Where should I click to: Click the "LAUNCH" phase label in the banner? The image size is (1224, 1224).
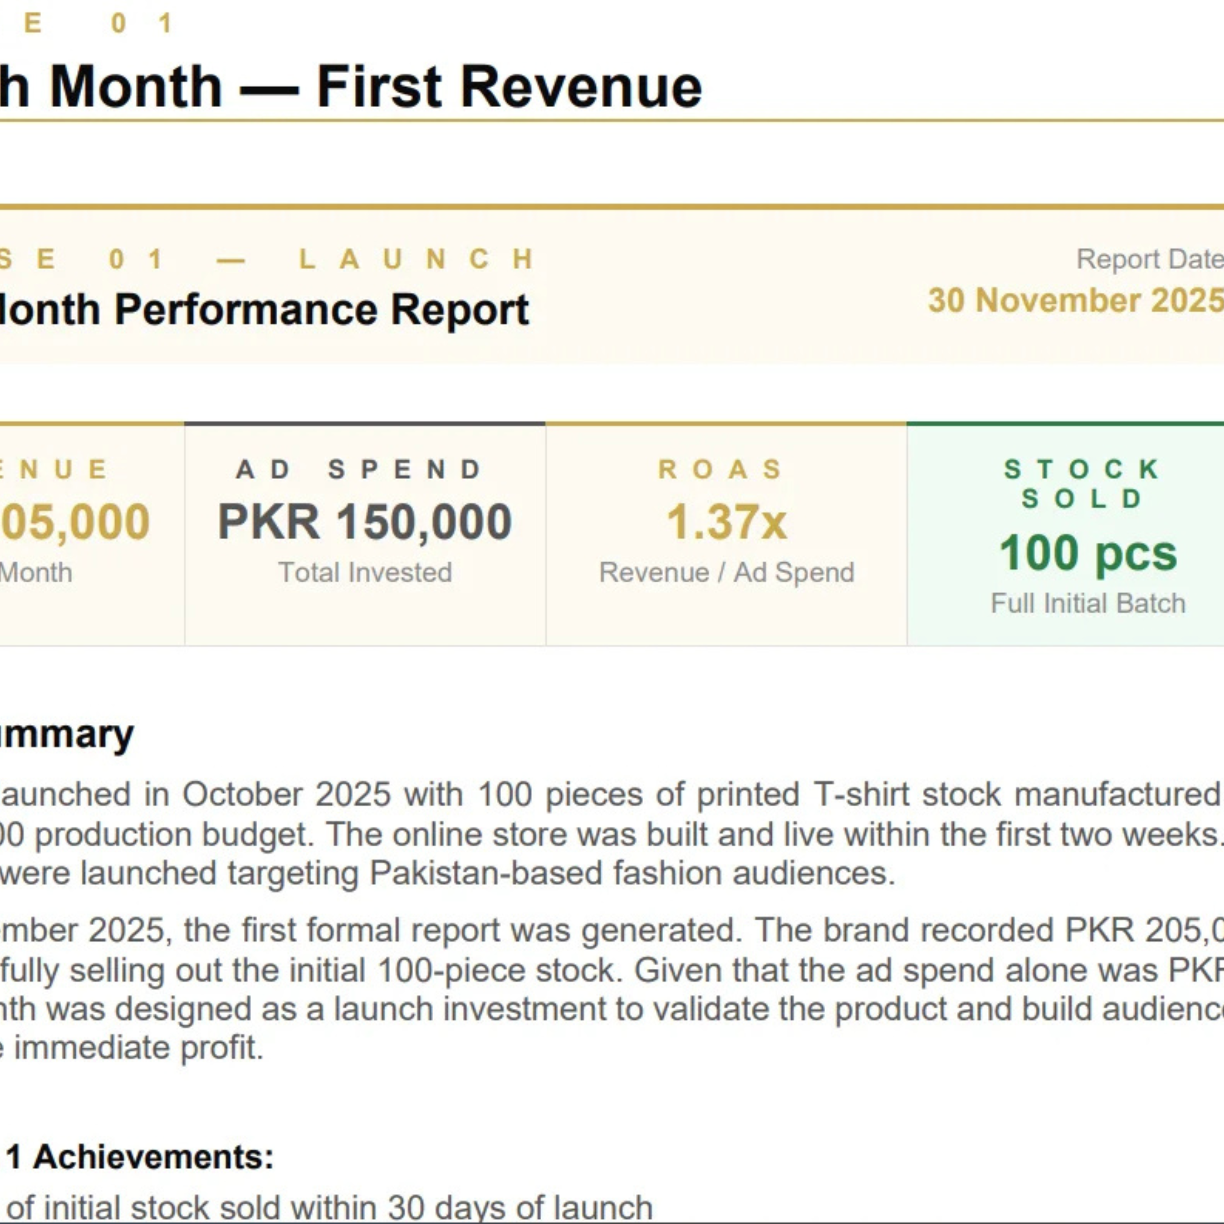(417, 259)
